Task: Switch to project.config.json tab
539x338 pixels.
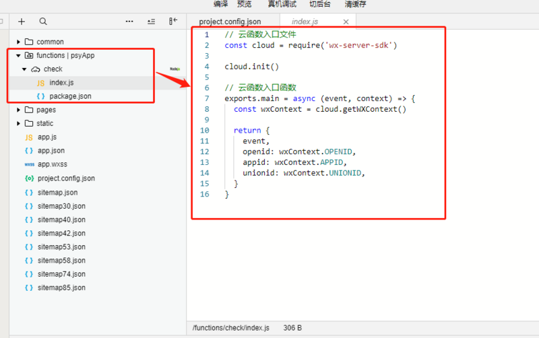Action: point(230,22)
